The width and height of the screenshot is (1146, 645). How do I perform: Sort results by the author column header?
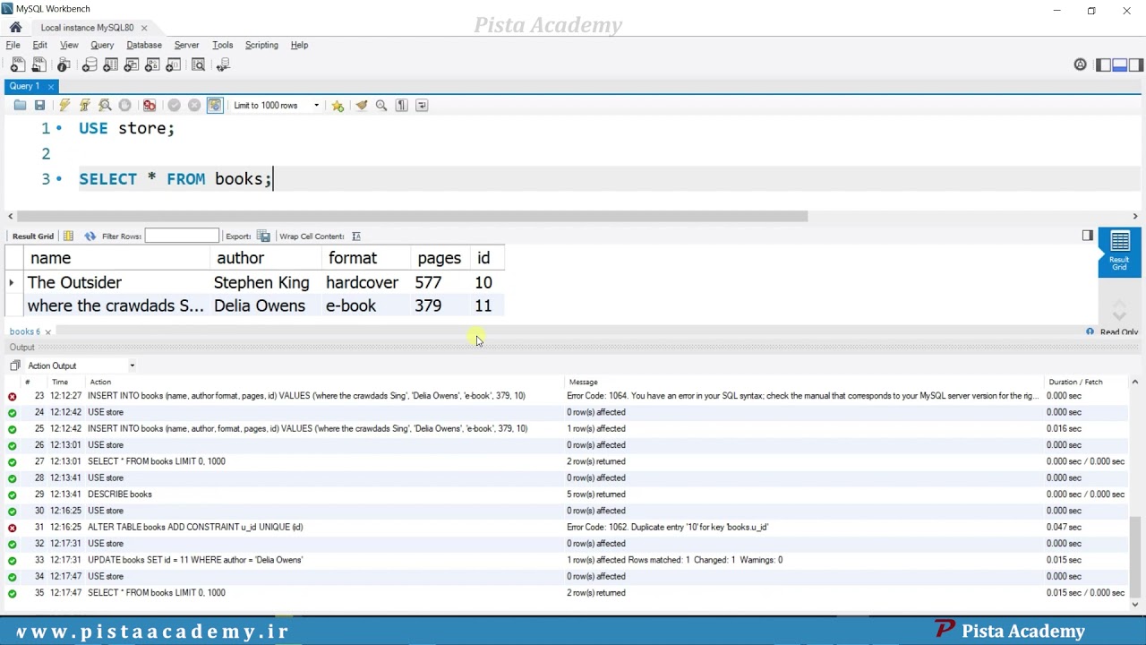coord(266,258)
